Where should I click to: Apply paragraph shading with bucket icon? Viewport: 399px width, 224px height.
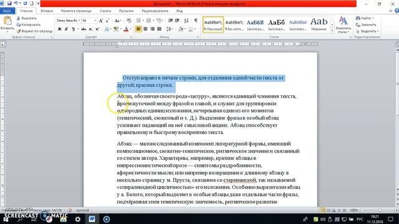181,29
